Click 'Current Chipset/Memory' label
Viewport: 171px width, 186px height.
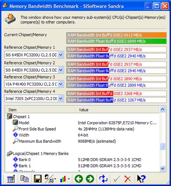click(25, 35)
